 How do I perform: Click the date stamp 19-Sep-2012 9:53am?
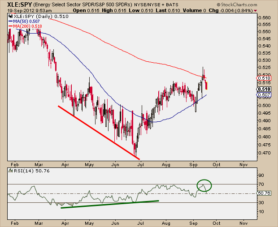coord(30,11)
